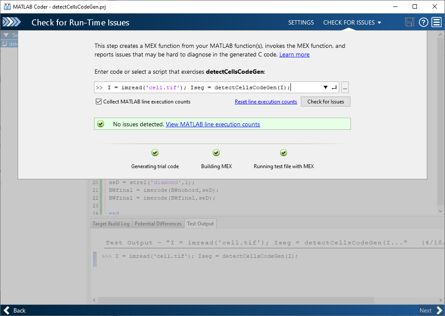
Task: Click the Next label in the bottom bar
Action: pos(426,311)
